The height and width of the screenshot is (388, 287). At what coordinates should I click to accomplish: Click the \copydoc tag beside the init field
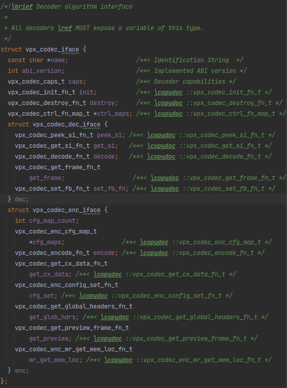coord(168,92)
